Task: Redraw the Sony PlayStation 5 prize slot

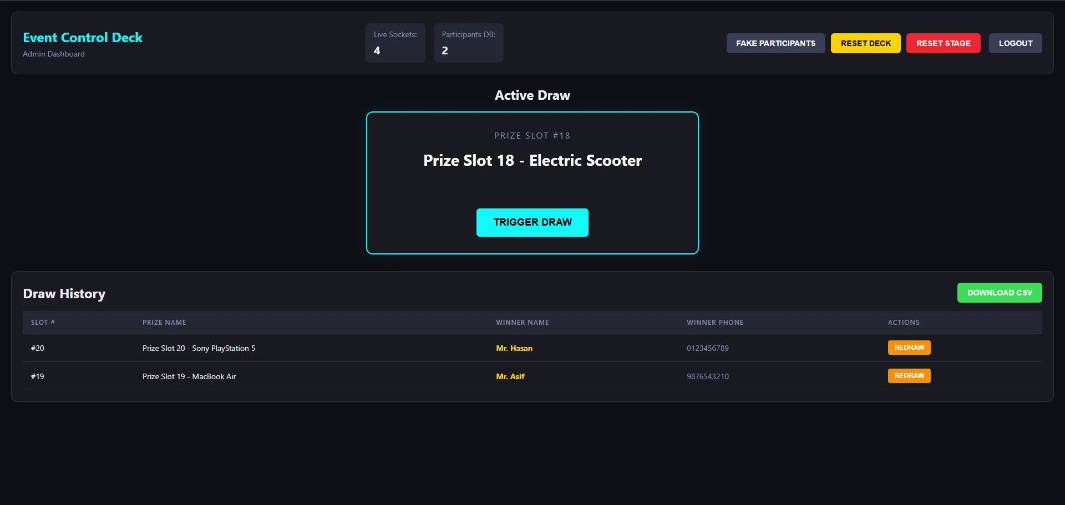Action: click(909, 348)
